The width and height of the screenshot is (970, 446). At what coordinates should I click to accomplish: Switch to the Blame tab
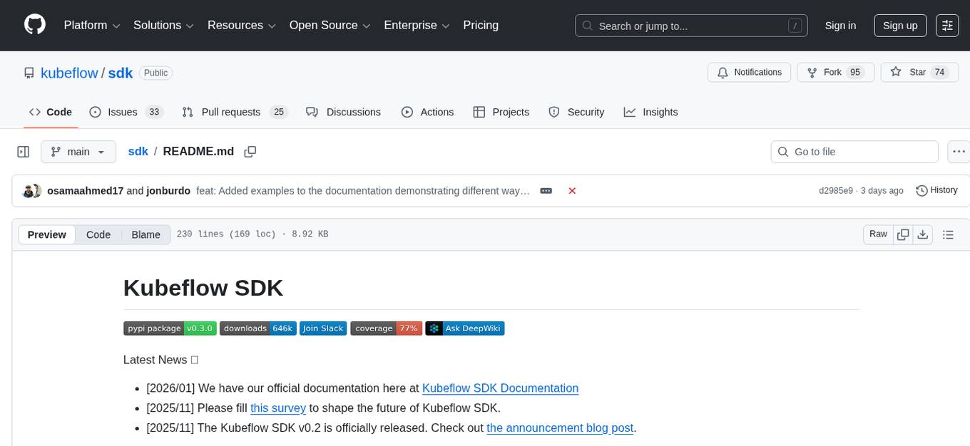click(145, 234)
